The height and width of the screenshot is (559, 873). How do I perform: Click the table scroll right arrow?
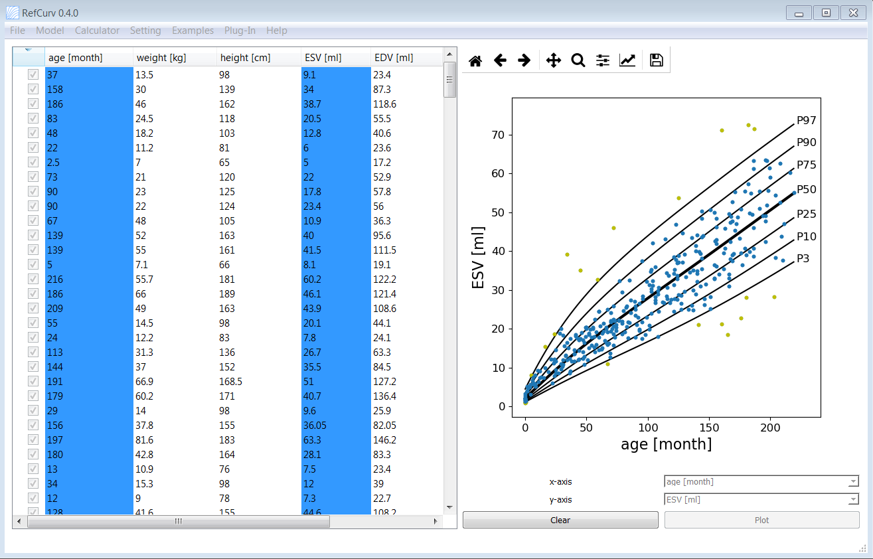[x=436, y=522]
